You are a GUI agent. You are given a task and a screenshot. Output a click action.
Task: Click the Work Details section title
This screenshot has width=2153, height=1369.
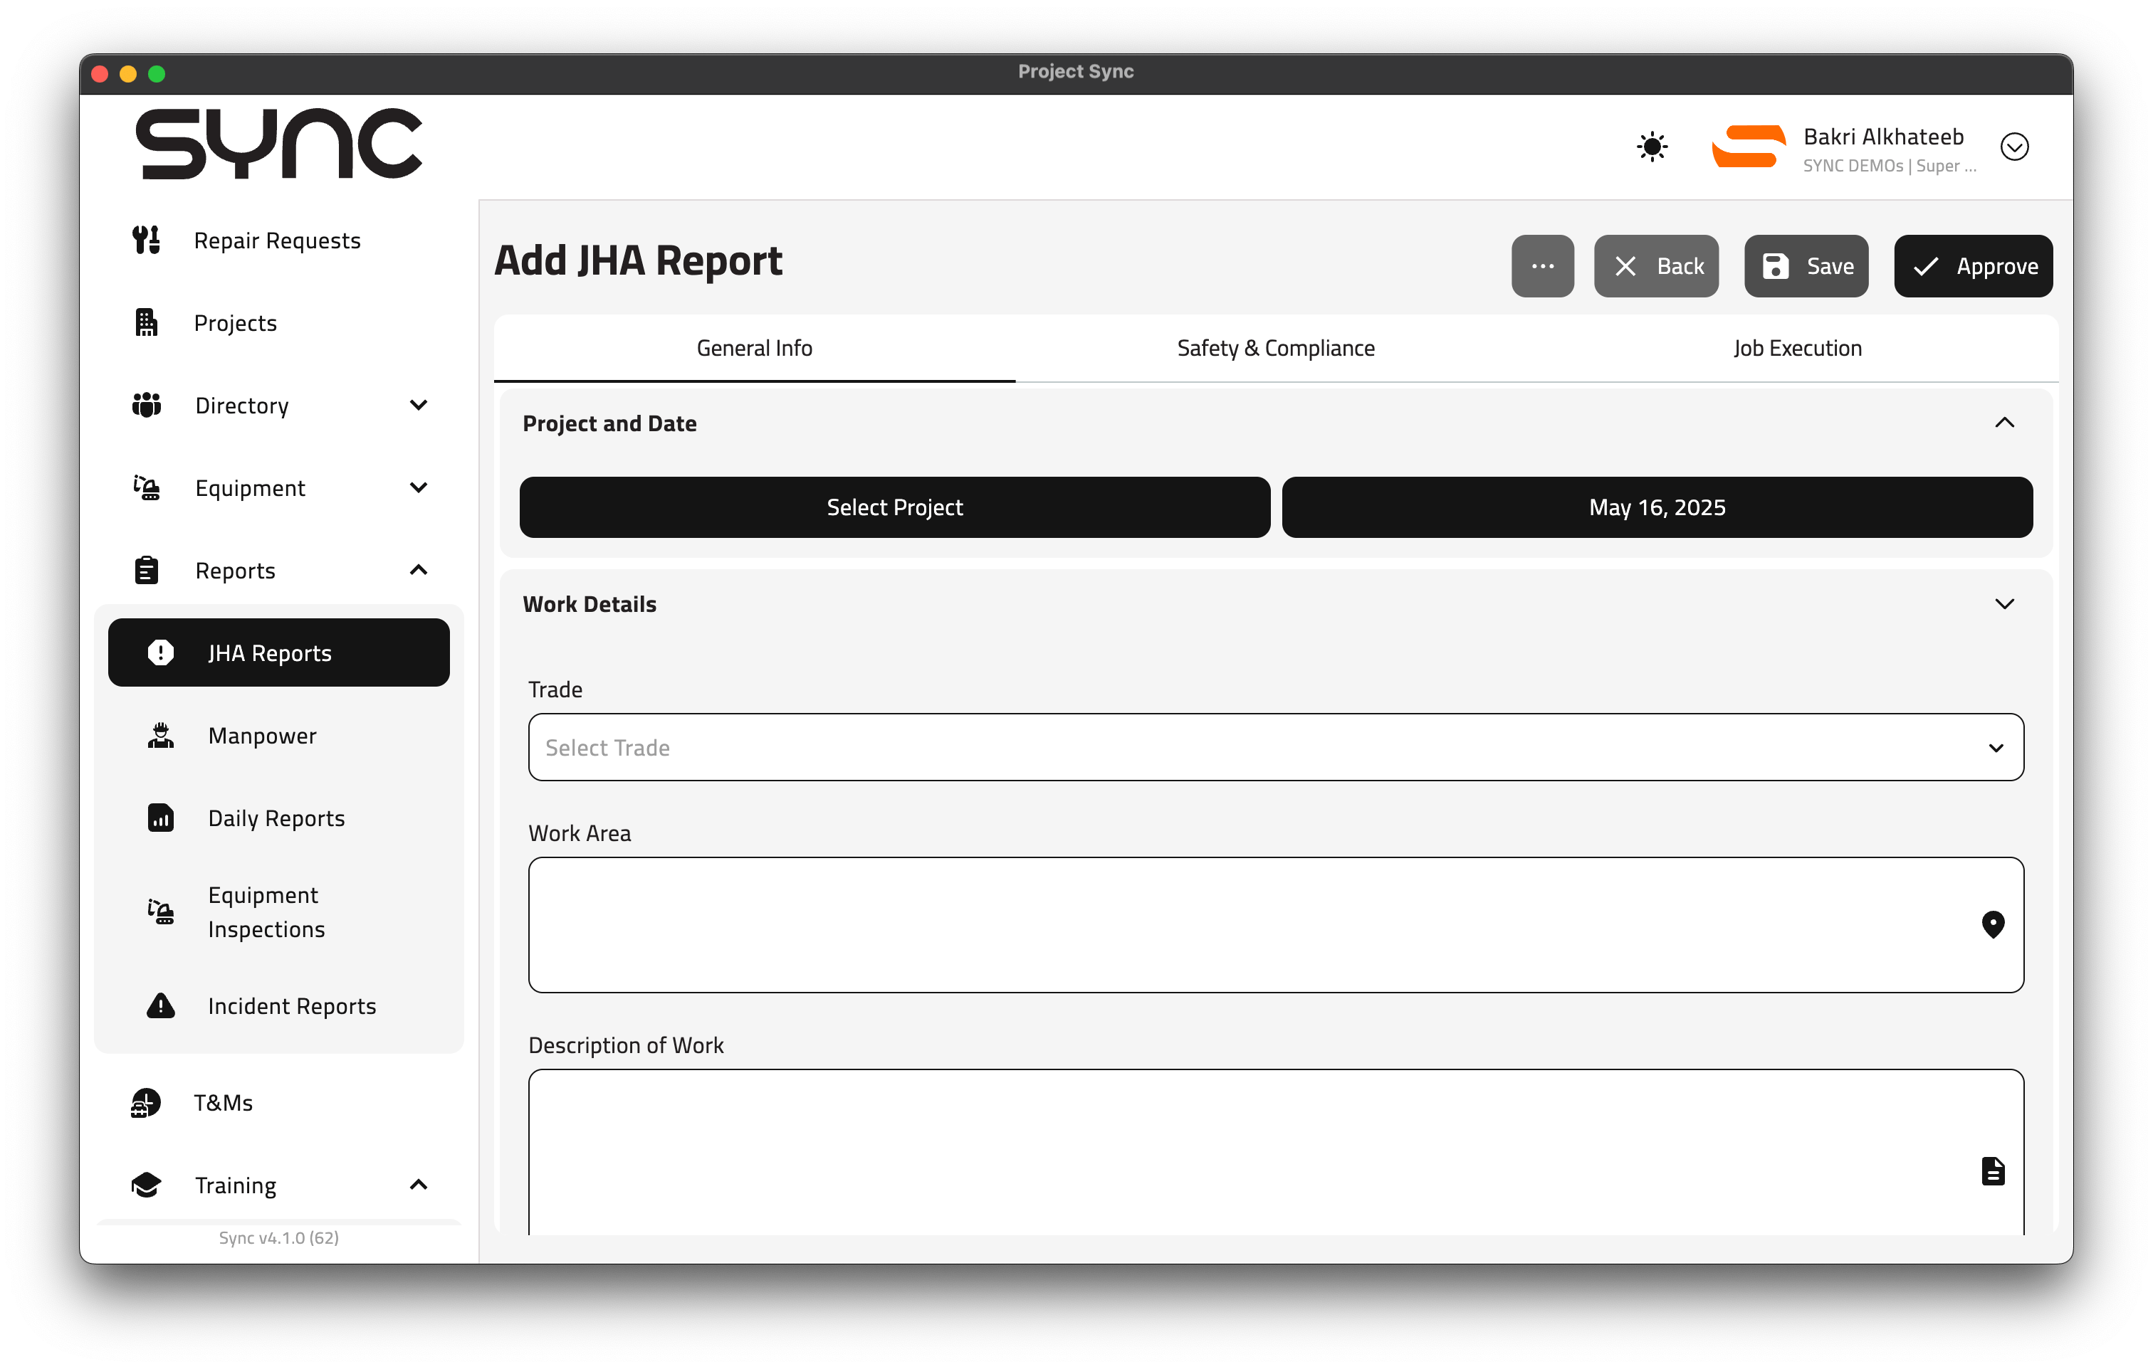590,604
